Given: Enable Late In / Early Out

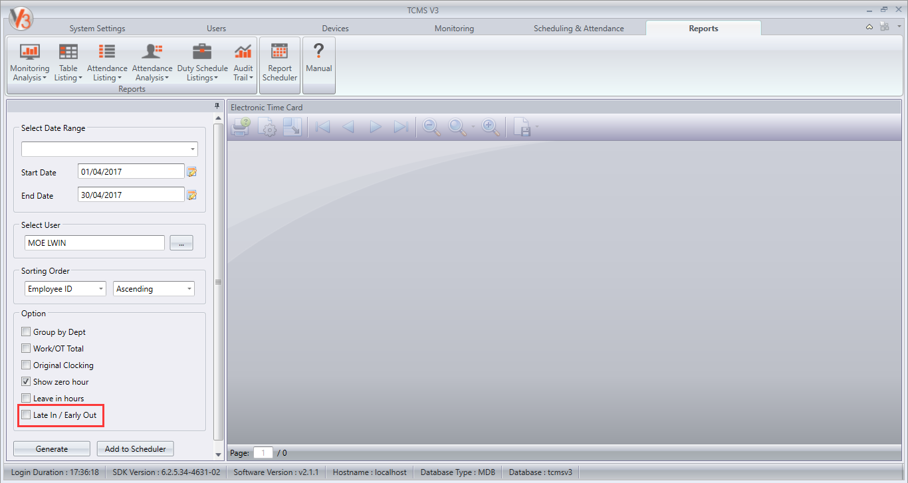Looking at the screenshot, I should [26, 415].
